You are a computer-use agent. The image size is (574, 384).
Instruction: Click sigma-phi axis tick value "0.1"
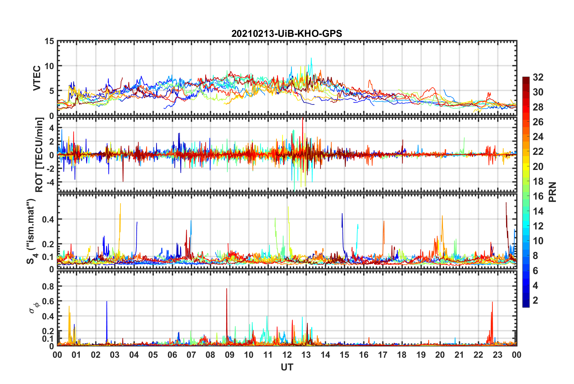pyautogui.click(x=48, y=339)
